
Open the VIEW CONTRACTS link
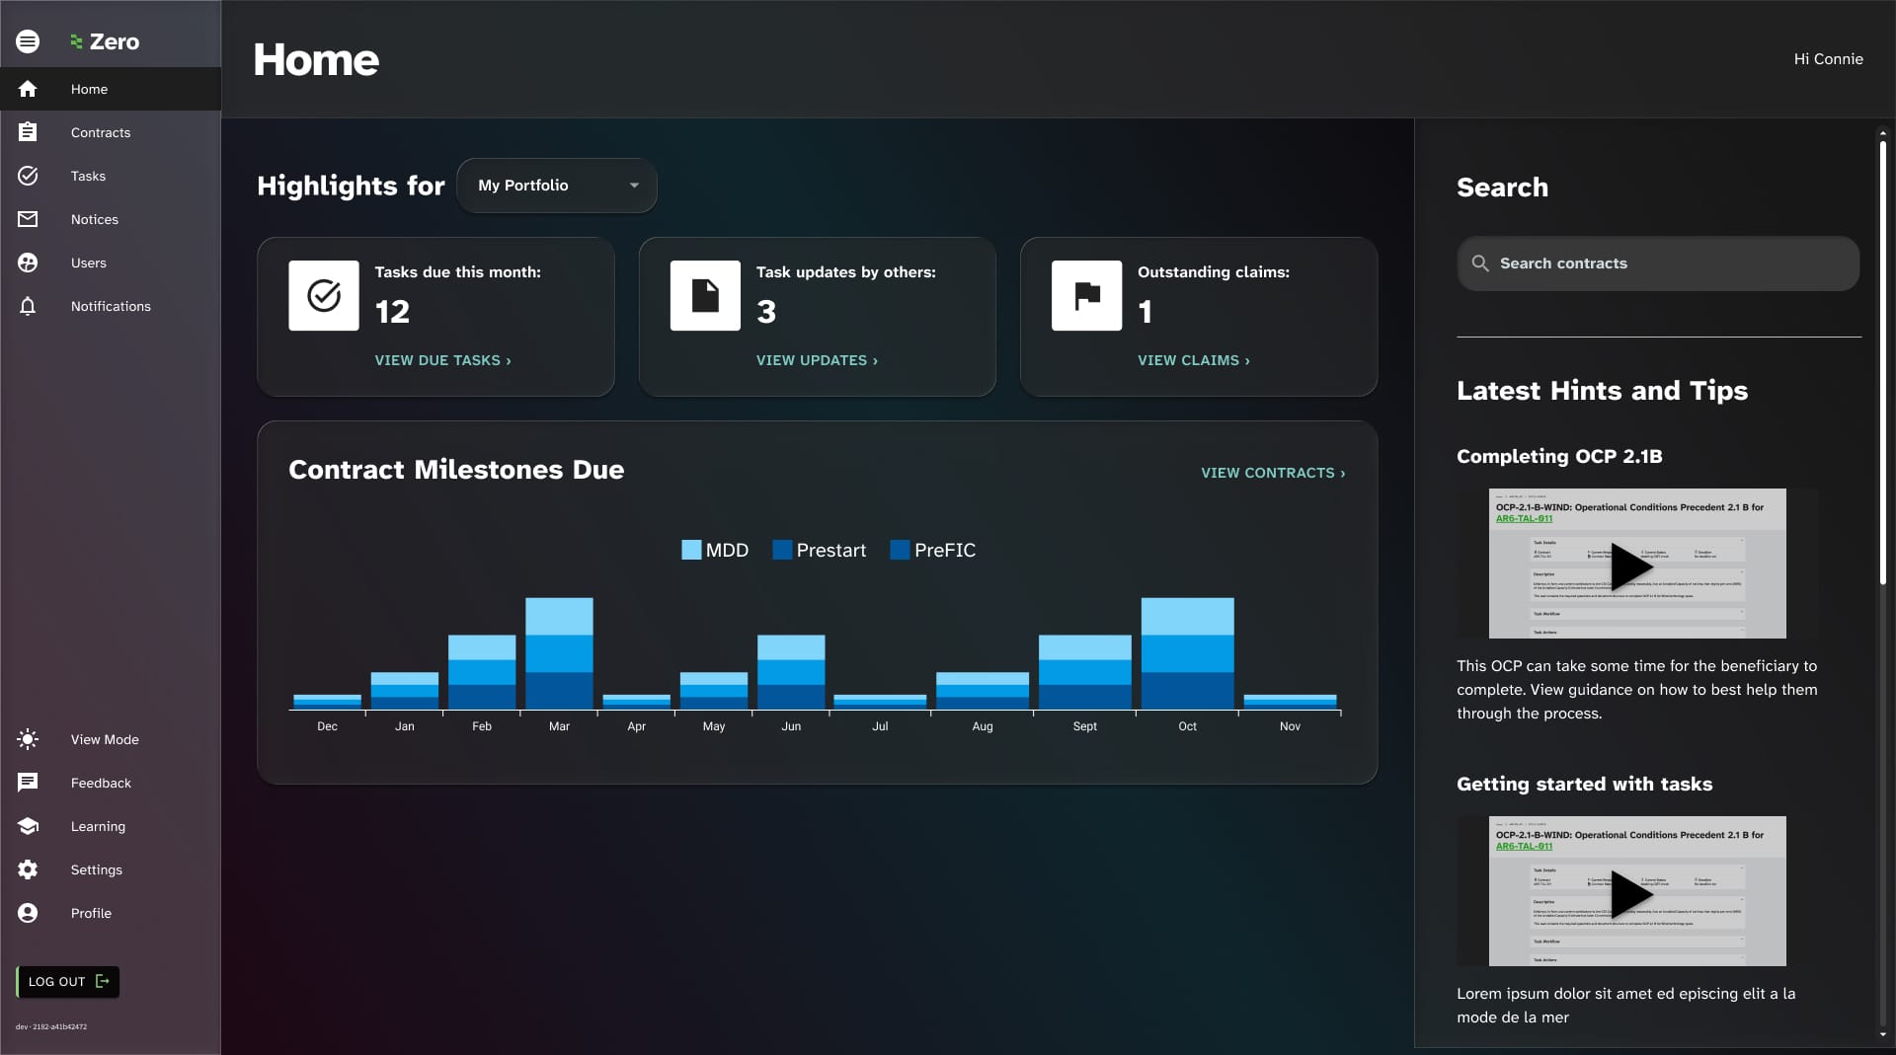click(1273, 473)
